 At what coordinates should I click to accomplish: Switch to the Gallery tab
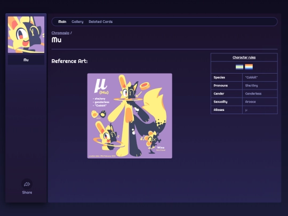coord(77,22)
